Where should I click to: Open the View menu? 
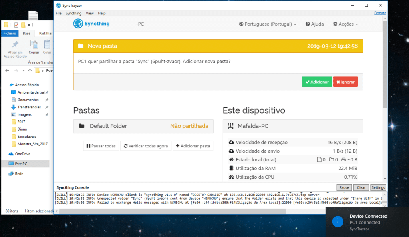pyautogui.click(x=89, y=13)
